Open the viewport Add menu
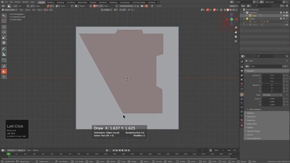Screen dimensions: 290x163 [x=34, y=10]
